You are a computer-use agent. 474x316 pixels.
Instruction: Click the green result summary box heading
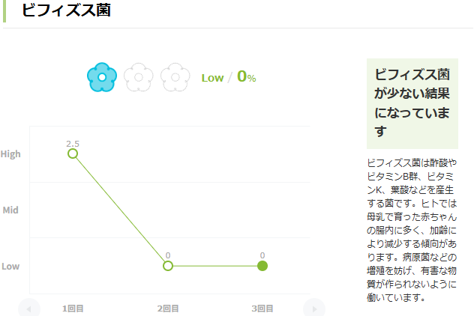coord(412,103)
